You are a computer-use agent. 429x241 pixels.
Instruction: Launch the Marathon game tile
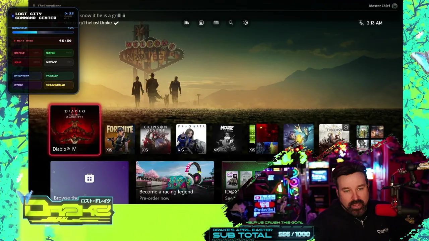(x=263, y=139)
